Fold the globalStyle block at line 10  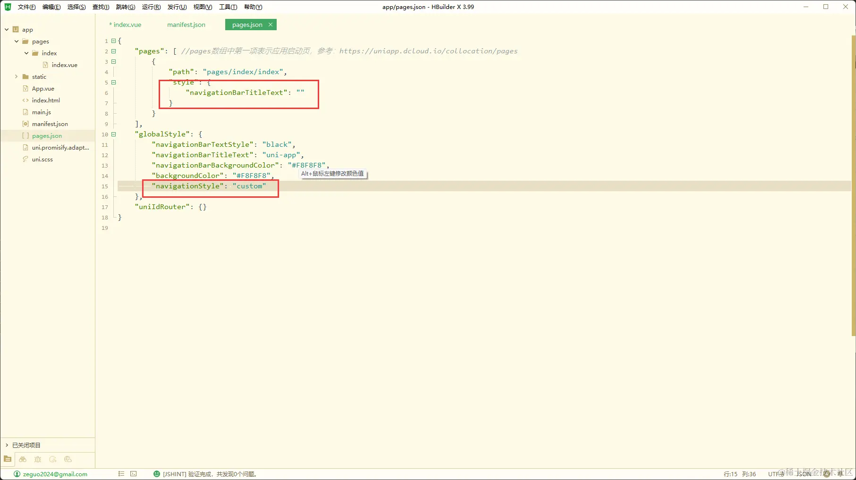tap(113, 135)
